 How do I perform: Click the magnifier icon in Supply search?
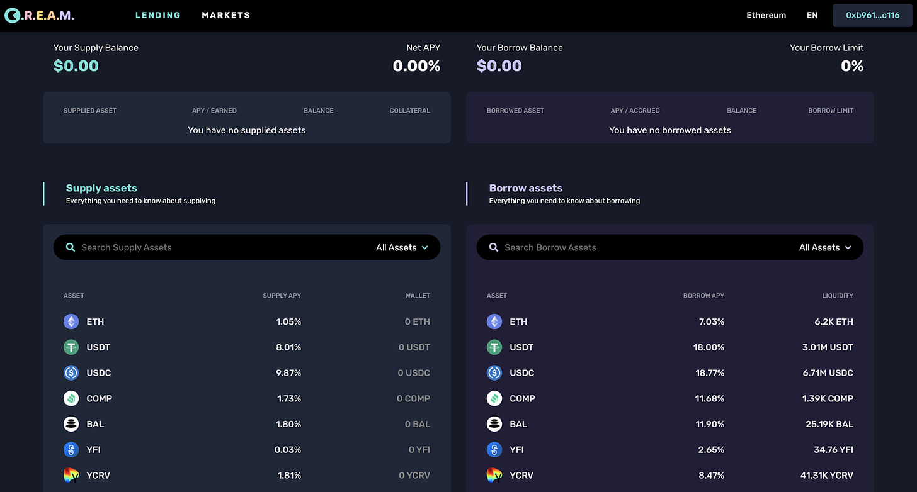pyautogui.click(x=71, y=247)
